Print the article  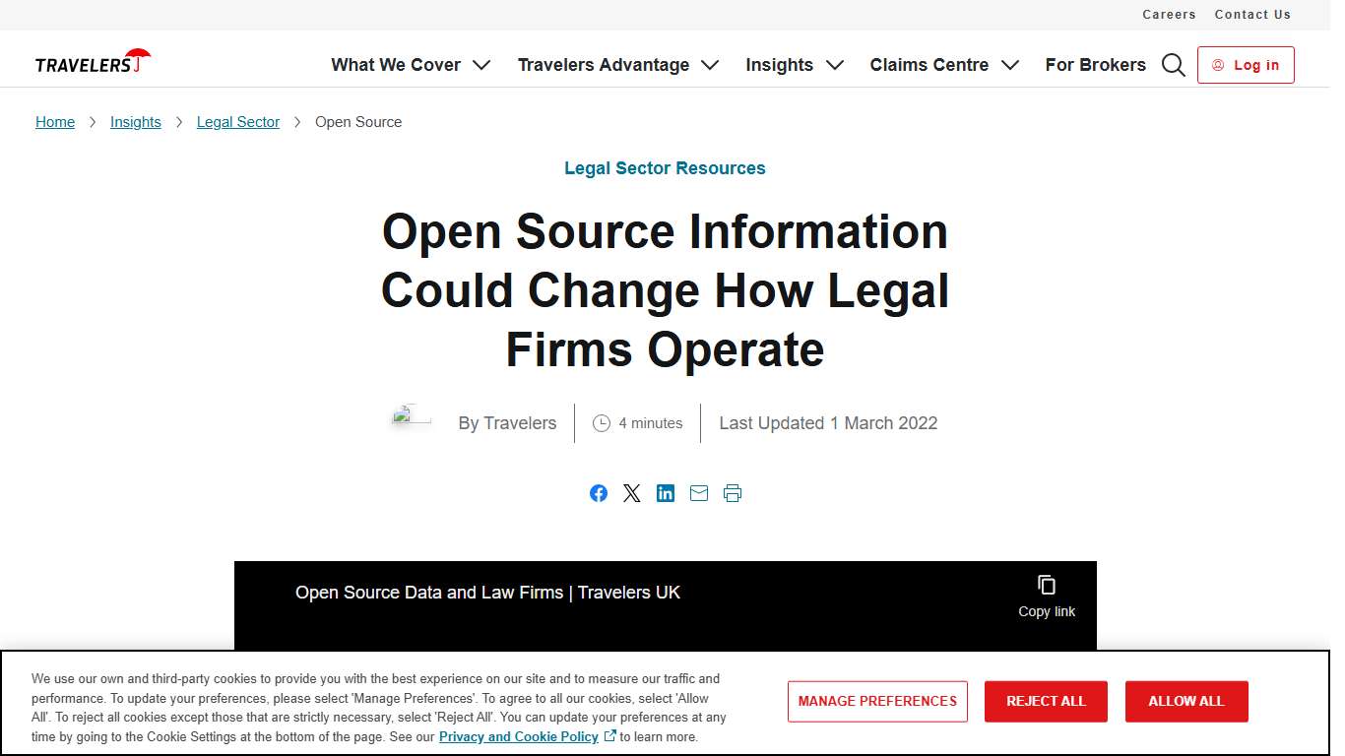[x=733, y=493]
